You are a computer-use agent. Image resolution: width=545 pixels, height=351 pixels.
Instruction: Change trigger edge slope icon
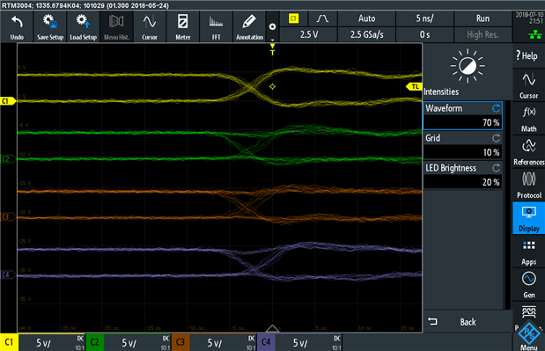(322, 18)
